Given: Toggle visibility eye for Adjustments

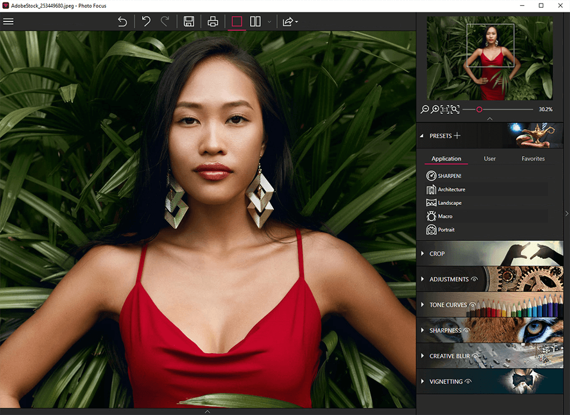Looking at the screenshot, I should point(475,280).
